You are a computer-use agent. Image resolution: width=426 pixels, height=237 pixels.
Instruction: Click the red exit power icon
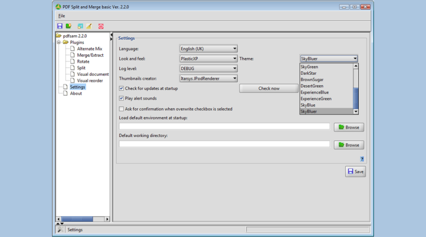point(101,26)
